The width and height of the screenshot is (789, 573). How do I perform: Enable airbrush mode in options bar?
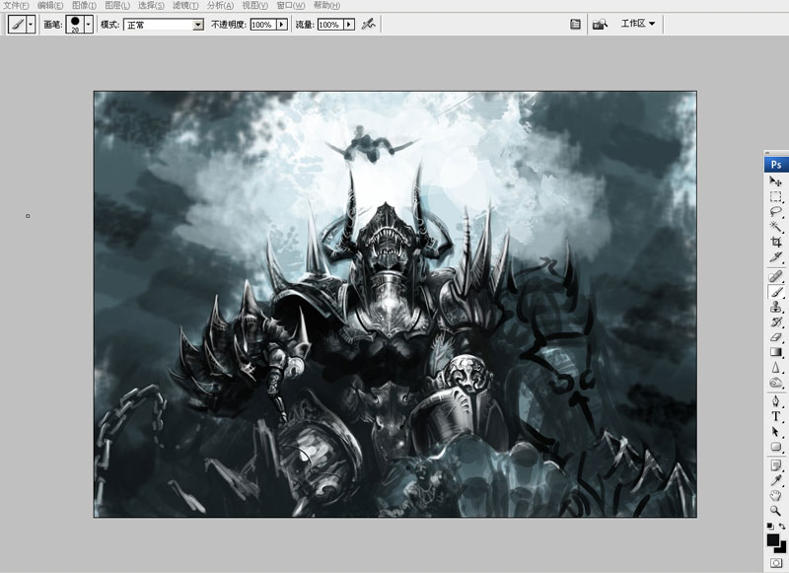(x=368, y=24)
